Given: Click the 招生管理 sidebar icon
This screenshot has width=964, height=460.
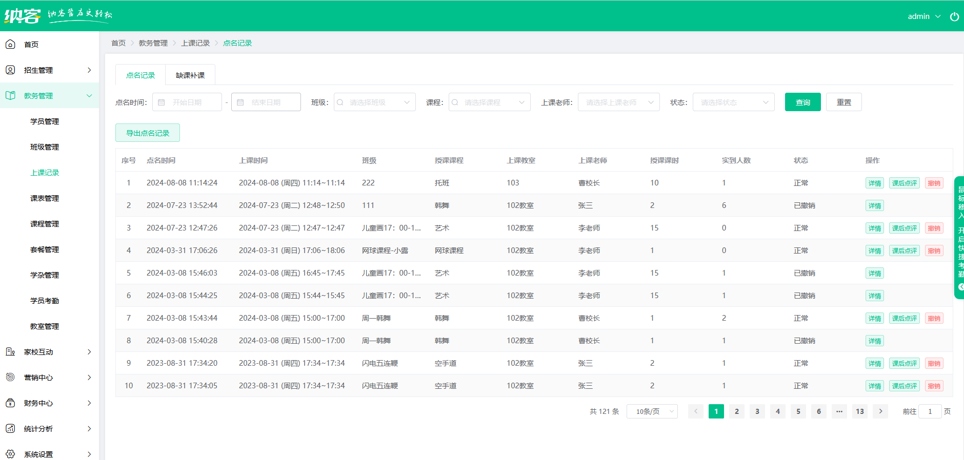Looking at the screenshot, I should (10, 70).
